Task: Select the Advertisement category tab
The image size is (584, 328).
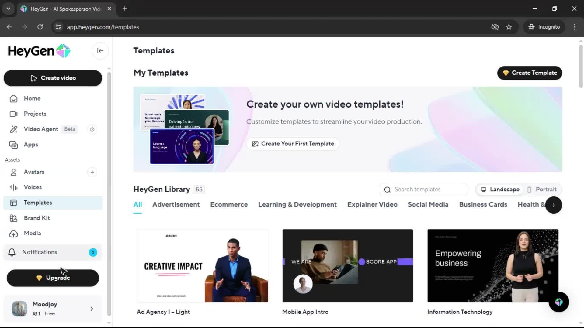Action: pyautogui.click(x=176, y=205)
